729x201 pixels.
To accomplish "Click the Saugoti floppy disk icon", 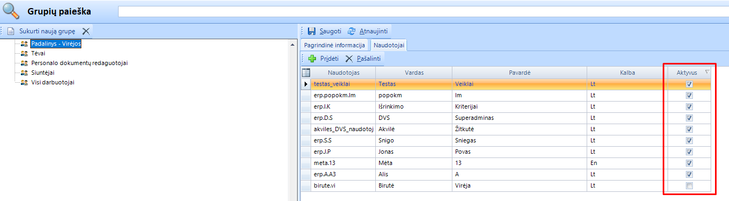I will (312, 31).
